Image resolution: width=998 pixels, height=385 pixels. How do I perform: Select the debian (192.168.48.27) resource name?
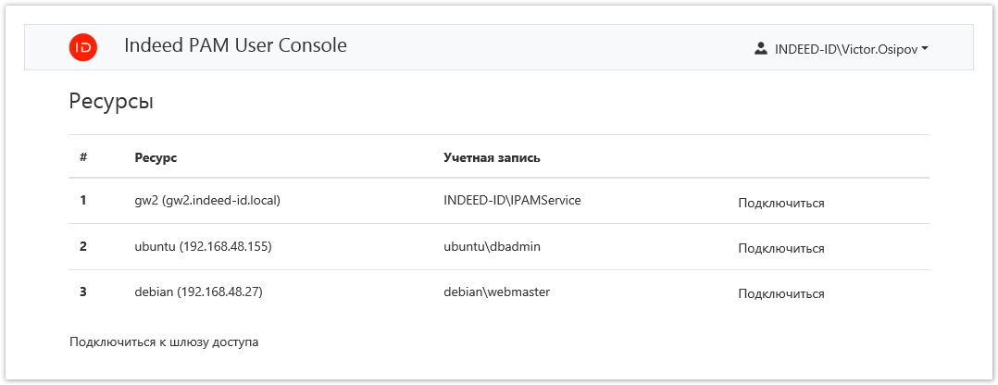point(199,292)
